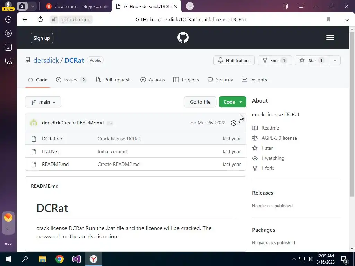The width and height of the screenshot is (355, 266).
Task: Open the LICENSE file
Action: point(51,152)
